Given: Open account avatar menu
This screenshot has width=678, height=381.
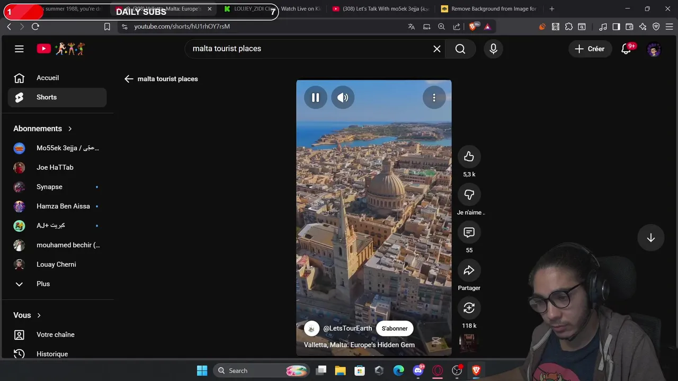Looking at the screenshot, I should click(x=654, y=49).
